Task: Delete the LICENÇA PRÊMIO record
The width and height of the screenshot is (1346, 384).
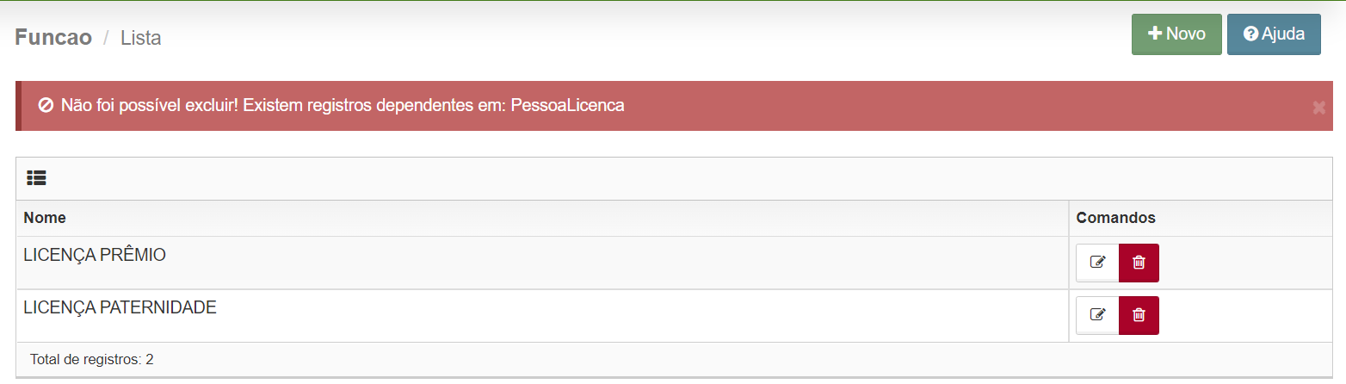Action: pos(1139,263)
